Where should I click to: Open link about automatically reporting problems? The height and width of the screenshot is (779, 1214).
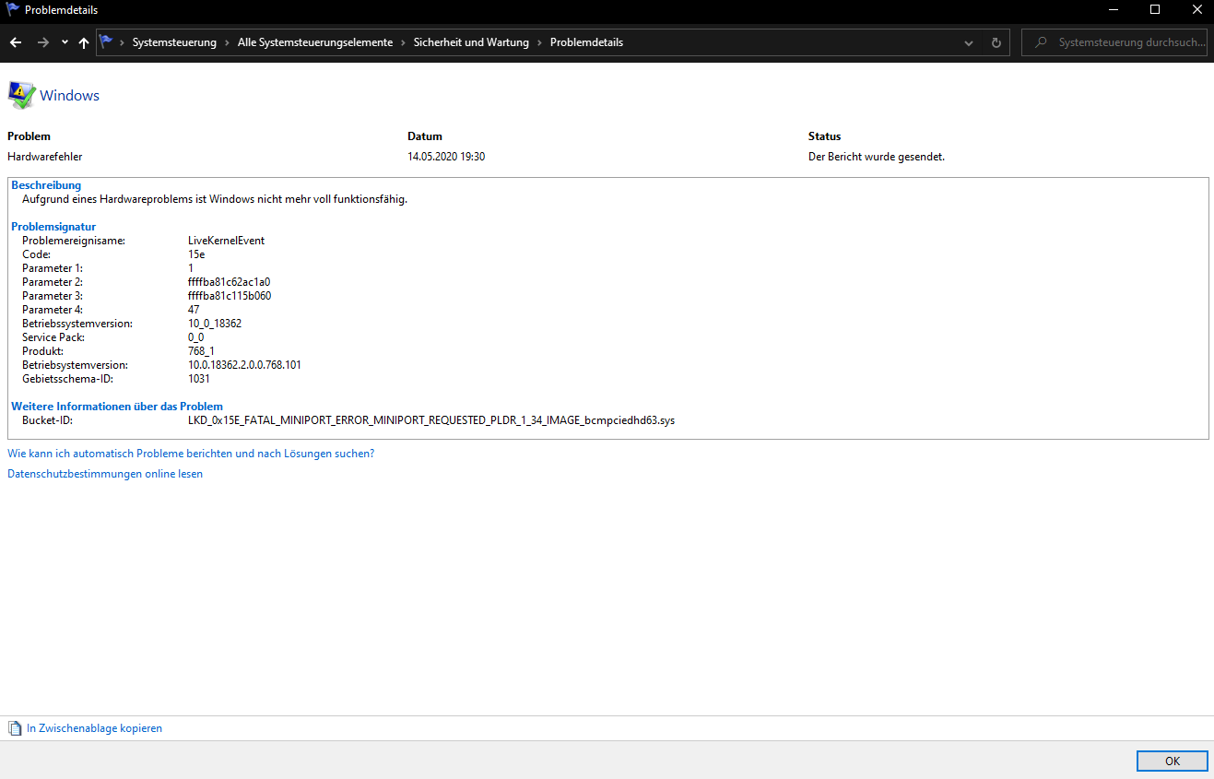[191, 454]
